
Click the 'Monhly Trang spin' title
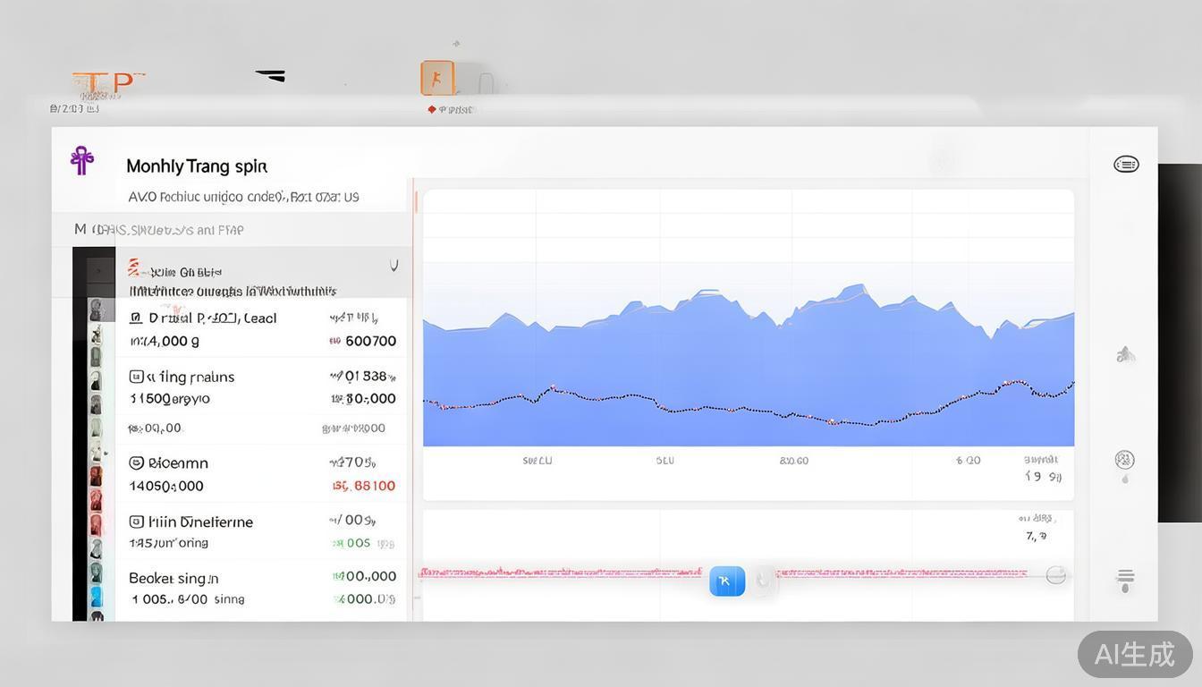tap(197, 166)
